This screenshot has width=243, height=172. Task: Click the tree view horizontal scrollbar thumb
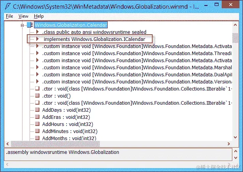click(55, 144)
